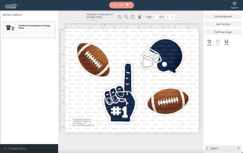Select the Football Centerpieces Orange Navy thumbnail
Image resolution: width=243 pixels, height=153 pixels.
10,28
